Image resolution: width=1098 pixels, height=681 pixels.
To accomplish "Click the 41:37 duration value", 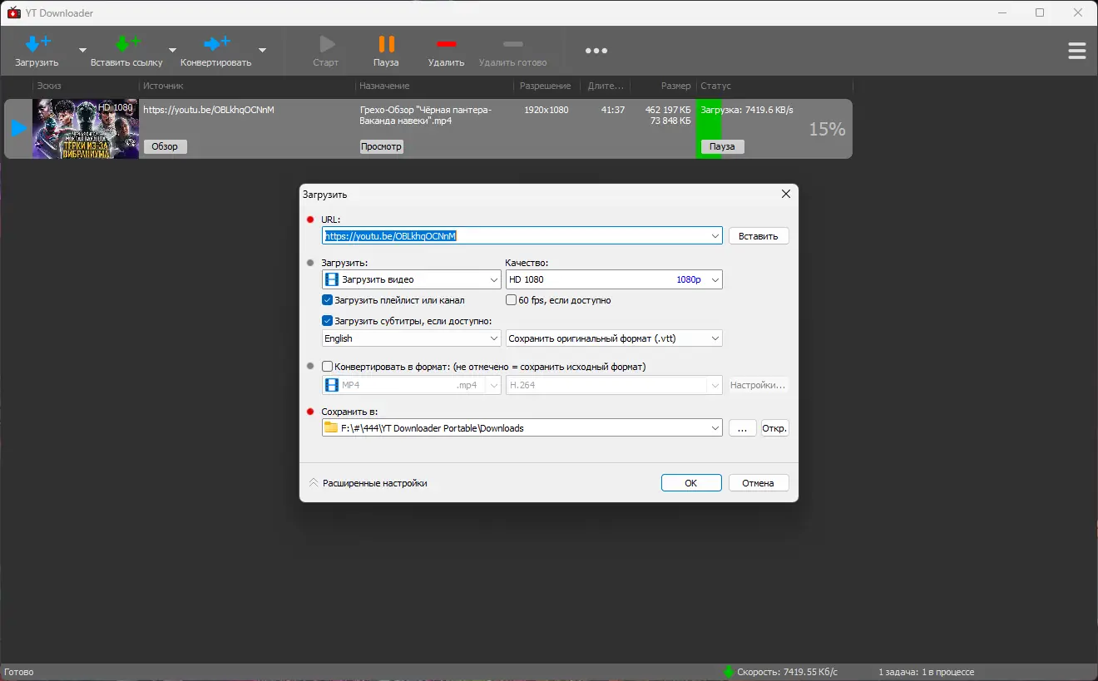I will (x=613, y=110).
